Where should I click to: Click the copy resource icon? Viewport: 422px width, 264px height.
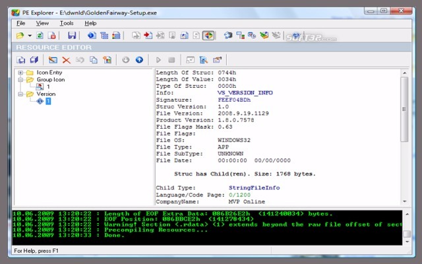(x=93, y=60)
